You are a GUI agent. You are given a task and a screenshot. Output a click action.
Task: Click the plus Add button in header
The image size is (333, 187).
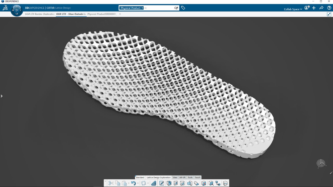[x=314, y=8]
